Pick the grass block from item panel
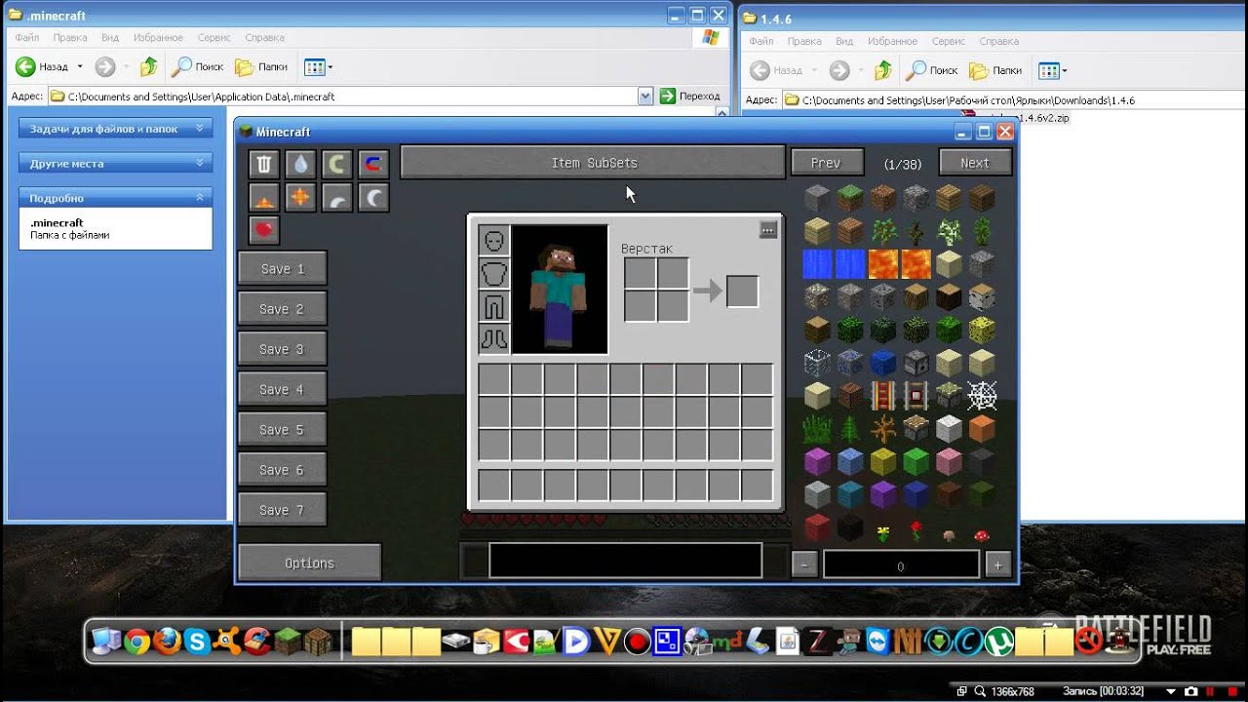 tap(850, 199)
